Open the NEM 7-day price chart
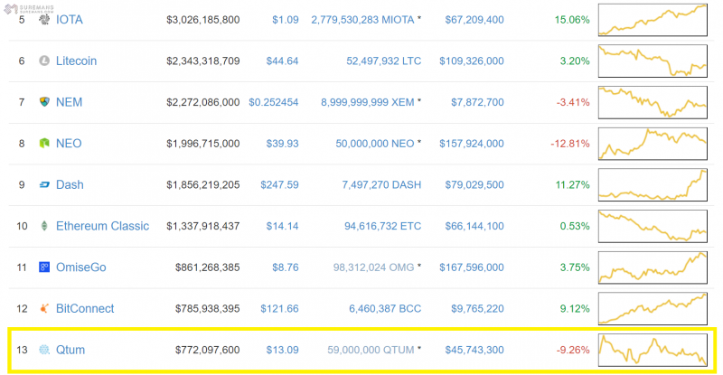Screen dimensions: 723x375 (x=653, y=102)
